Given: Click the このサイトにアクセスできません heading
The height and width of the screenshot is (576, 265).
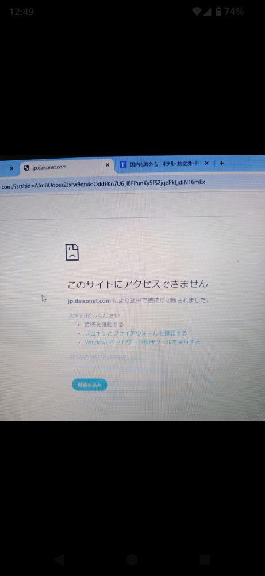Looking at the screenshot, I should (x=137, y=284).
